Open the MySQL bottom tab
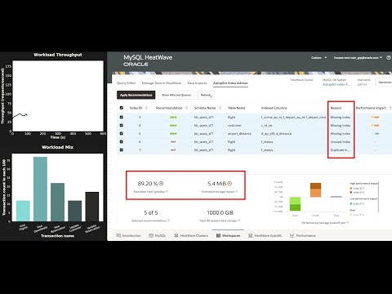The image size is (392, 294). [x=158, y=235]
